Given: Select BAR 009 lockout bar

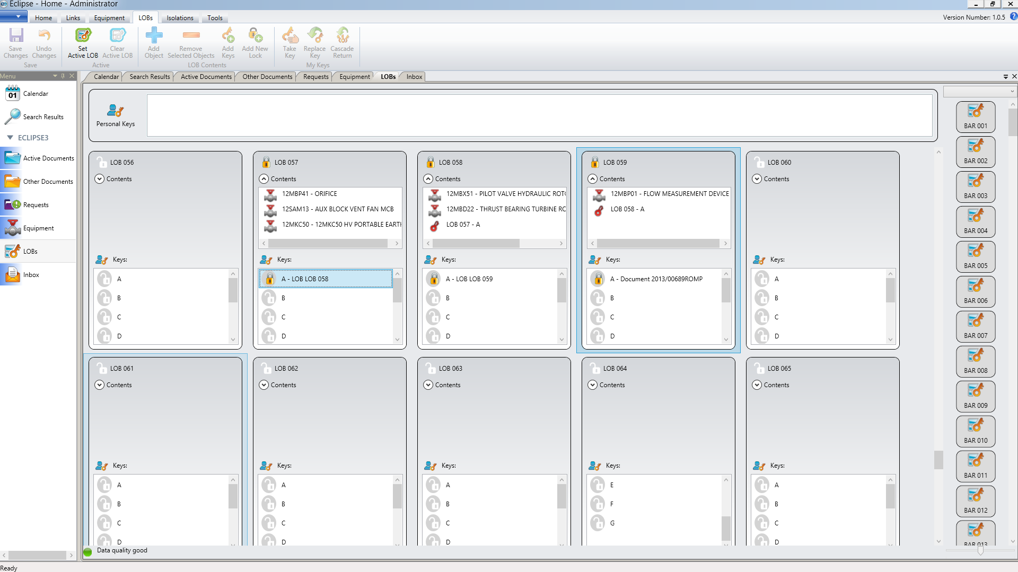Looking at the screenshot, I should [976, 397].
